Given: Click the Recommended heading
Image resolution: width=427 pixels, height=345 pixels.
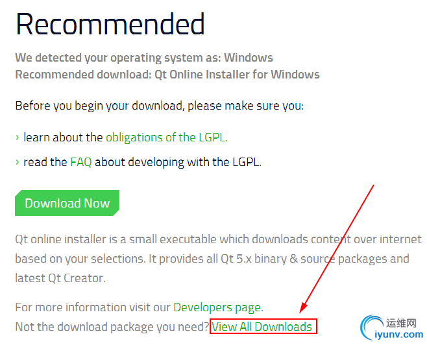Looking at the screenshot, I should point(110,24).
